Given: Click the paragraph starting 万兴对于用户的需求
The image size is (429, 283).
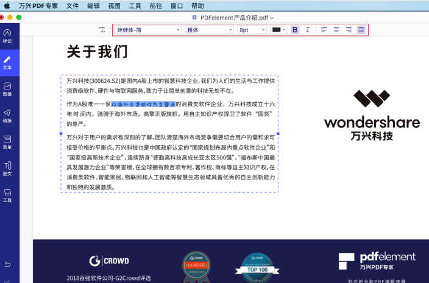Looking at the screenshot, I should [x=171, y=162].
